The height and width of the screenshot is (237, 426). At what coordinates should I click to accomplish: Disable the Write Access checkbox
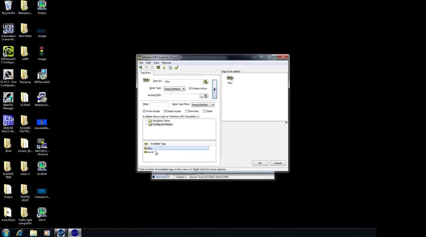pyautogui.click(x=144, y=111)
